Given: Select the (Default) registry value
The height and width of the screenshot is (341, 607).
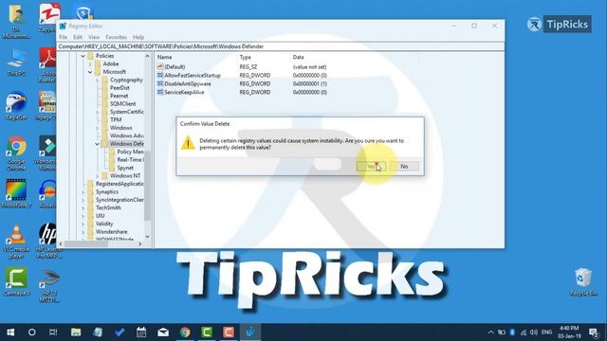Looking at the screenshot, I should (175, 67).
